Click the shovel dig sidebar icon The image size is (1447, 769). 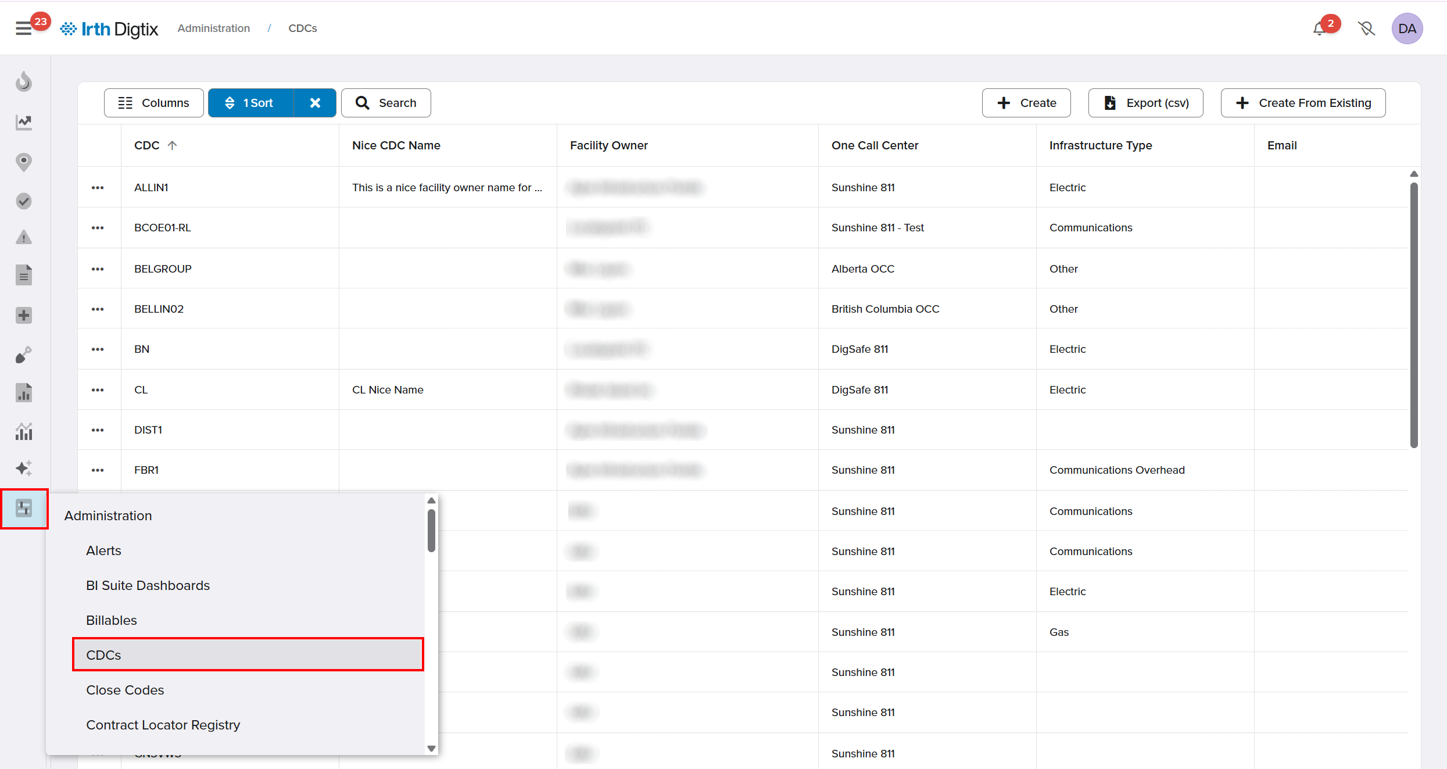click(x=24, y=355)
